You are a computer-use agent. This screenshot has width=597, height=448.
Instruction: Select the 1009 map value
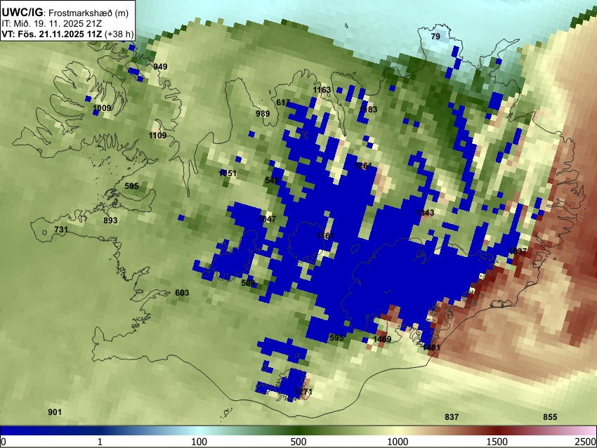pos(102,108)
